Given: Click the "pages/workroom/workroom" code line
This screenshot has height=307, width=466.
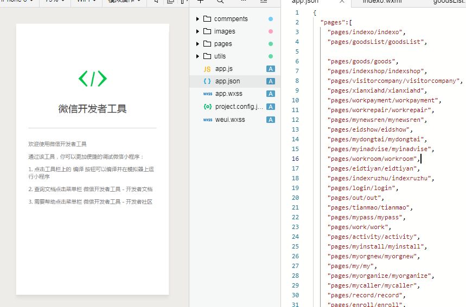Looking at the screenshot, I should coord(374,159).
